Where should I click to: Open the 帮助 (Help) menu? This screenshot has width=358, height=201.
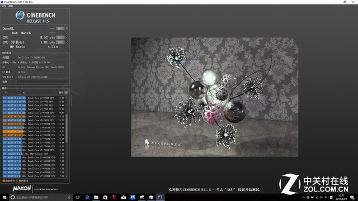(x=11, y=6)
